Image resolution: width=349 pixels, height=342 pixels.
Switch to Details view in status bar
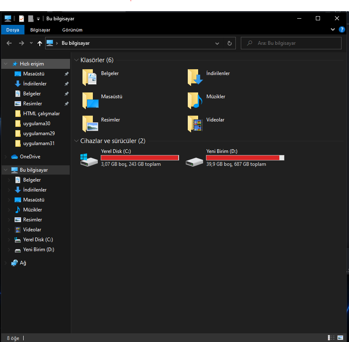(x=331, y=337)
